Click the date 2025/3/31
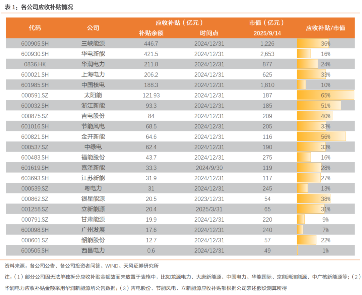The width and height of the screenshot is (362, 295). [209, 210]
